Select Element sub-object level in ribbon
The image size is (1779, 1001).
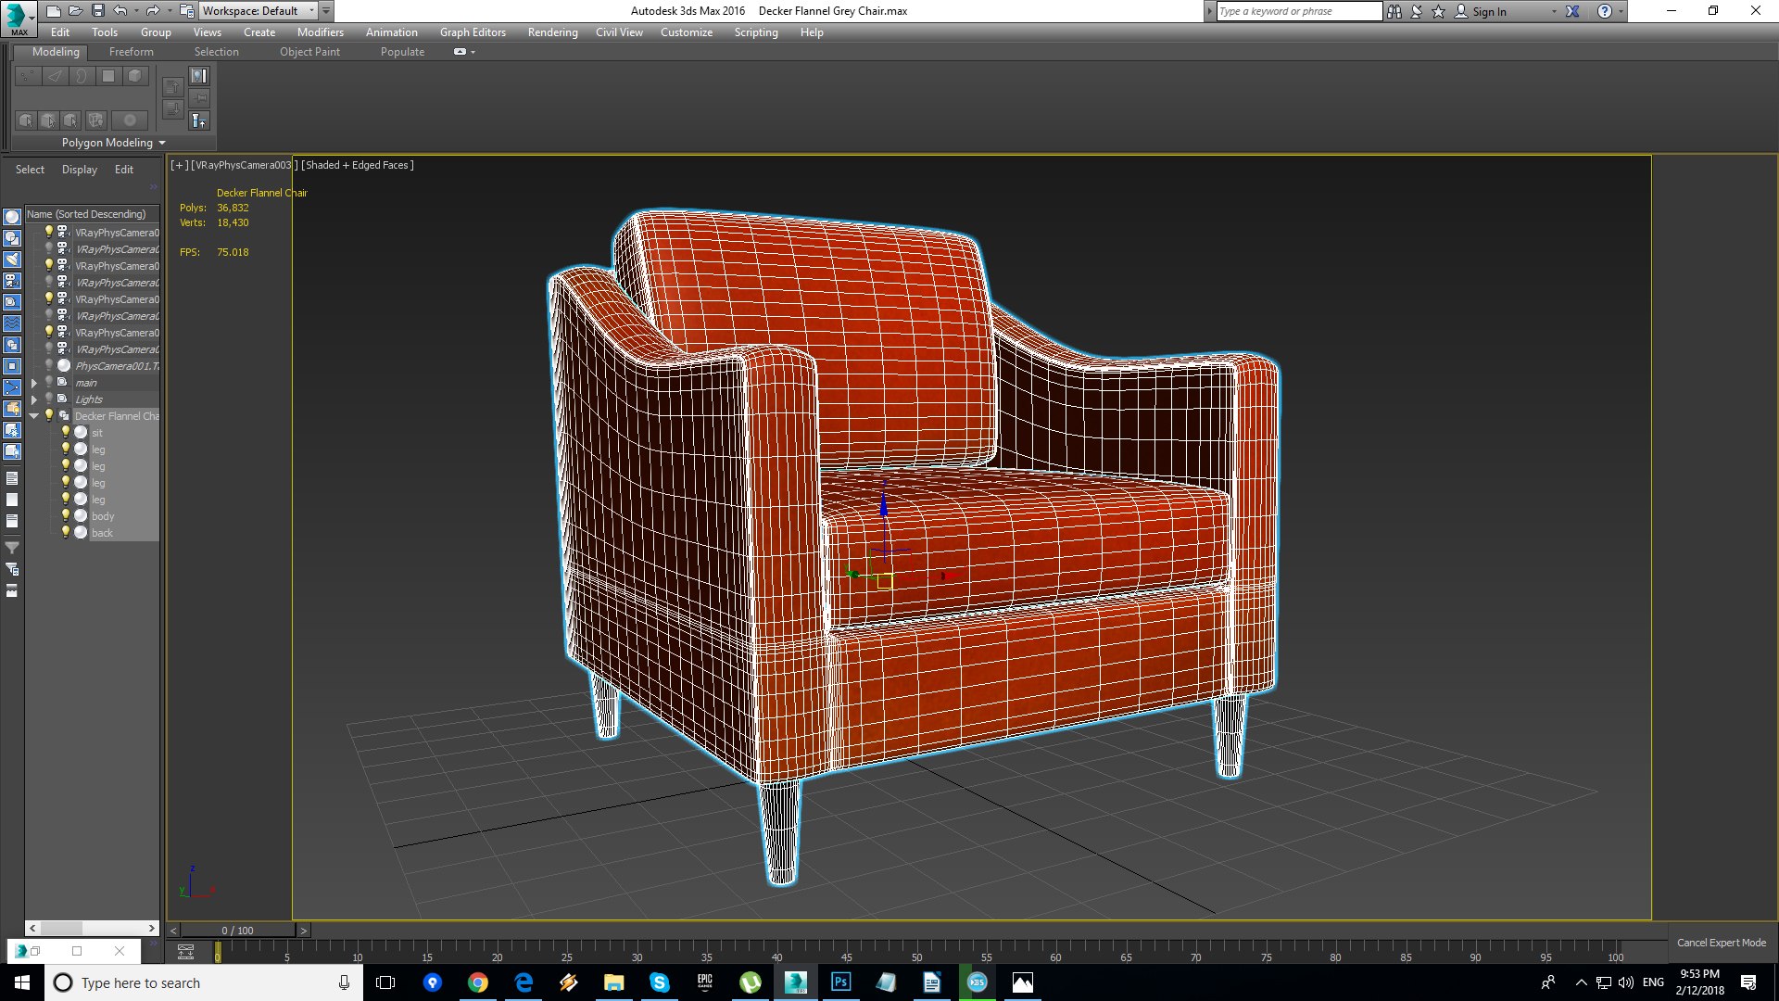[135, 76]
